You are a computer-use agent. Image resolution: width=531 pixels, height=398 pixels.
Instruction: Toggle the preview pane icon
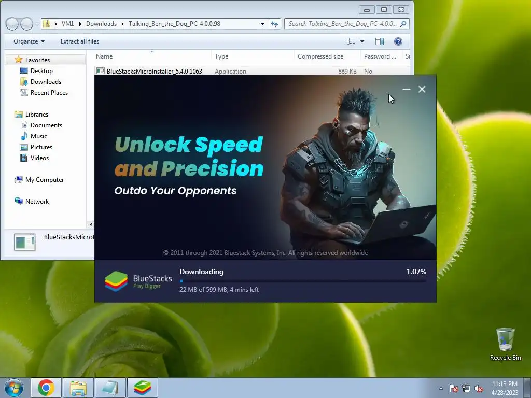click(x=380, y=41)
